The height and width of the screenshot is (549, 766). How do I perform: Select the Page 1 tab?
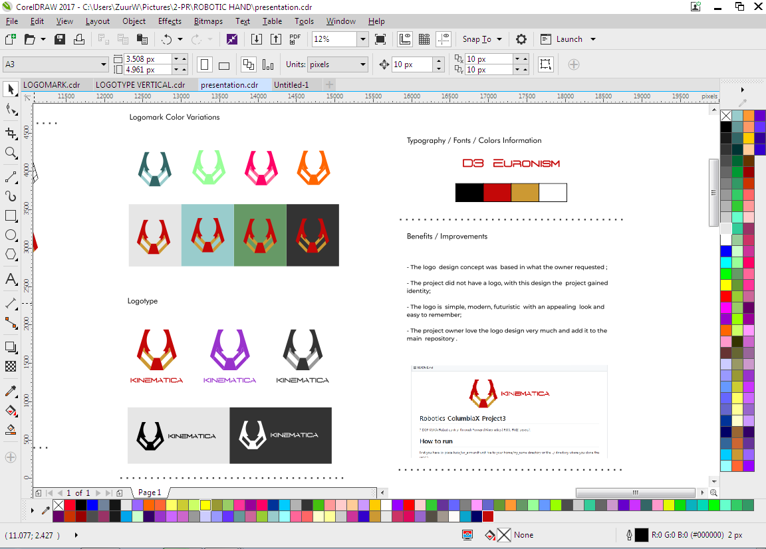click(x=150, y=493)
